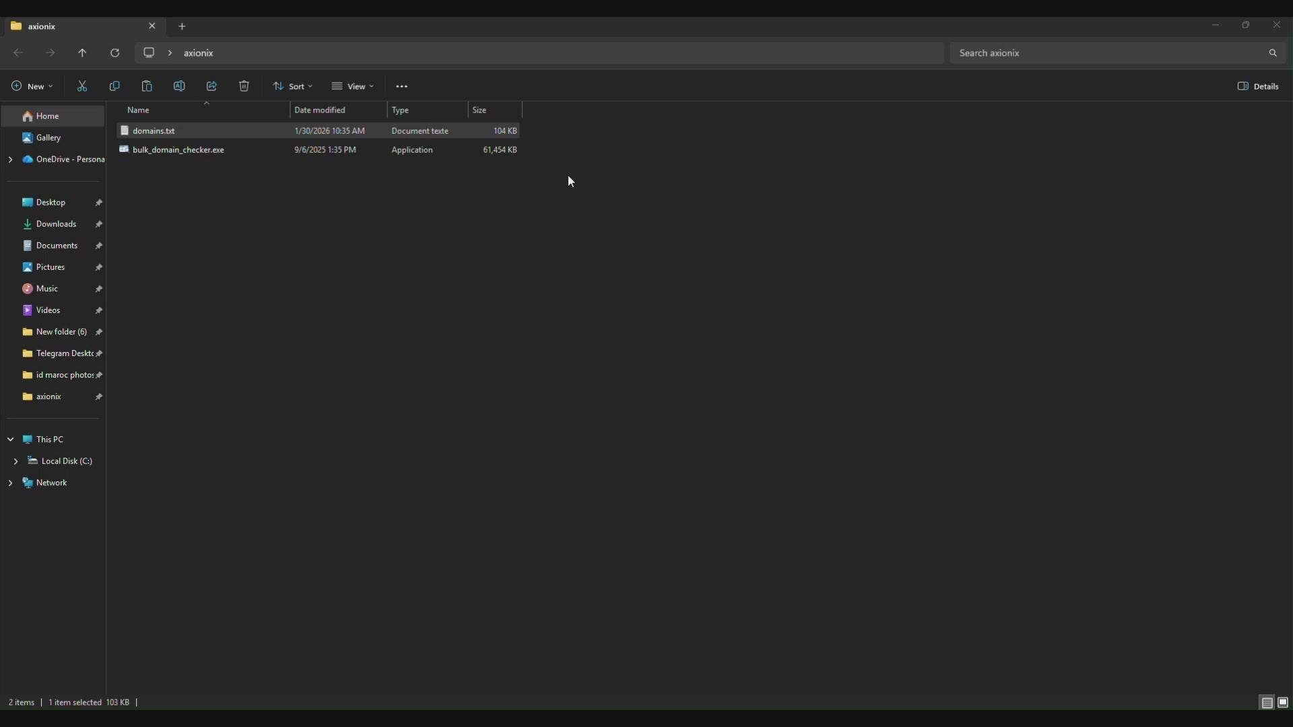Click the Refresh icon in the address bar
The width and height of the screenshot is (1293, 727).
(x=114, y=53)
